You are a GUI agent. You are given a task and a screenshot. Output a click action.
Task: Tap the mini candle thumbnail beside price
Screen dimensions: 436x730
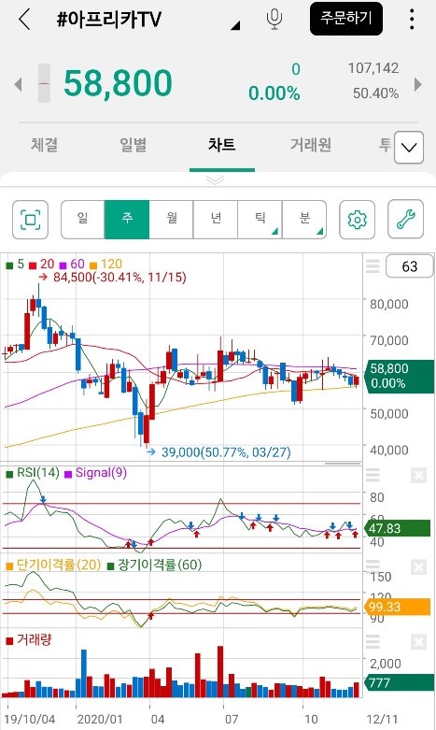coord(44,83)
